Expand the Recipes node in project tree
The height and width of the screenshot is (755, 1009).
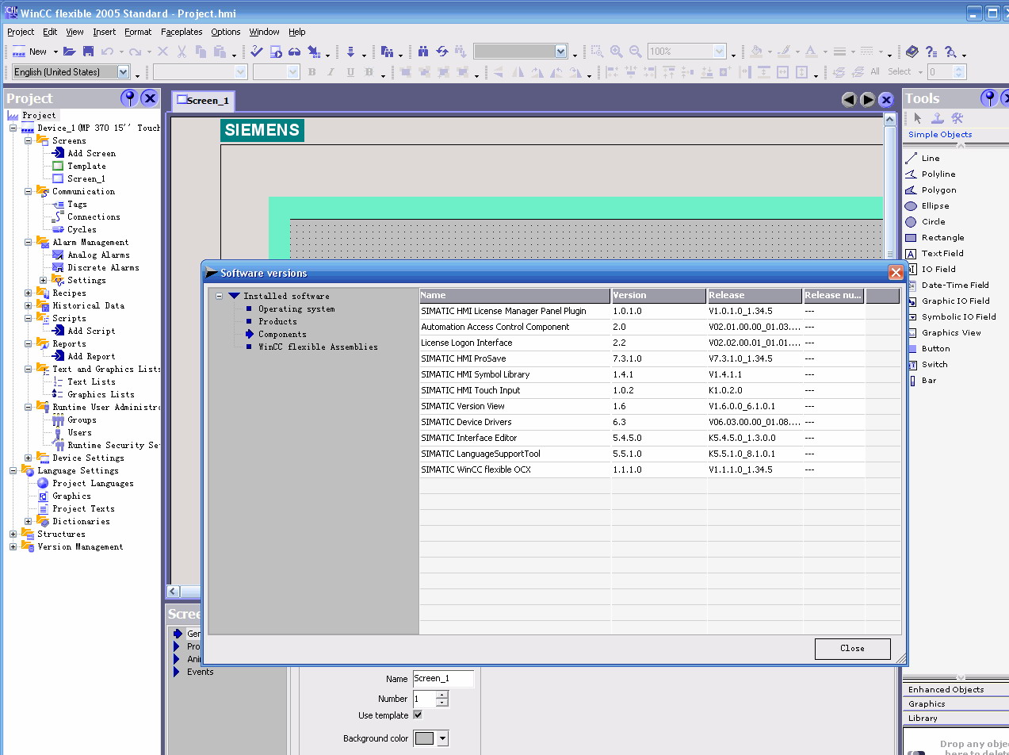coord(28,293)
